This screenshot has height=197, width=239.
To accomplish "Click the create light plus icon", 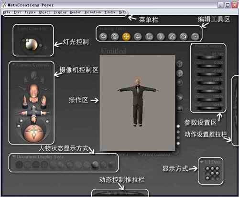I will [45, 47].
